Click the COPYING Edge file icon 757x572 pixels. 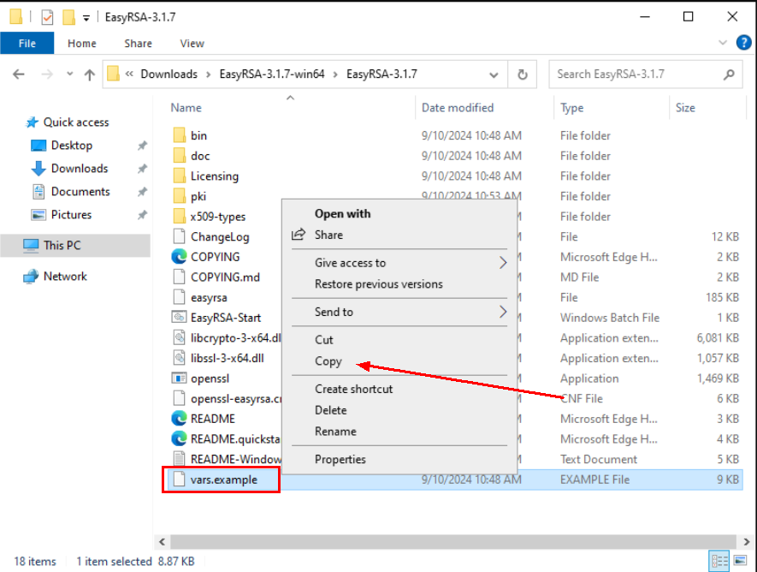coord(179,256)
